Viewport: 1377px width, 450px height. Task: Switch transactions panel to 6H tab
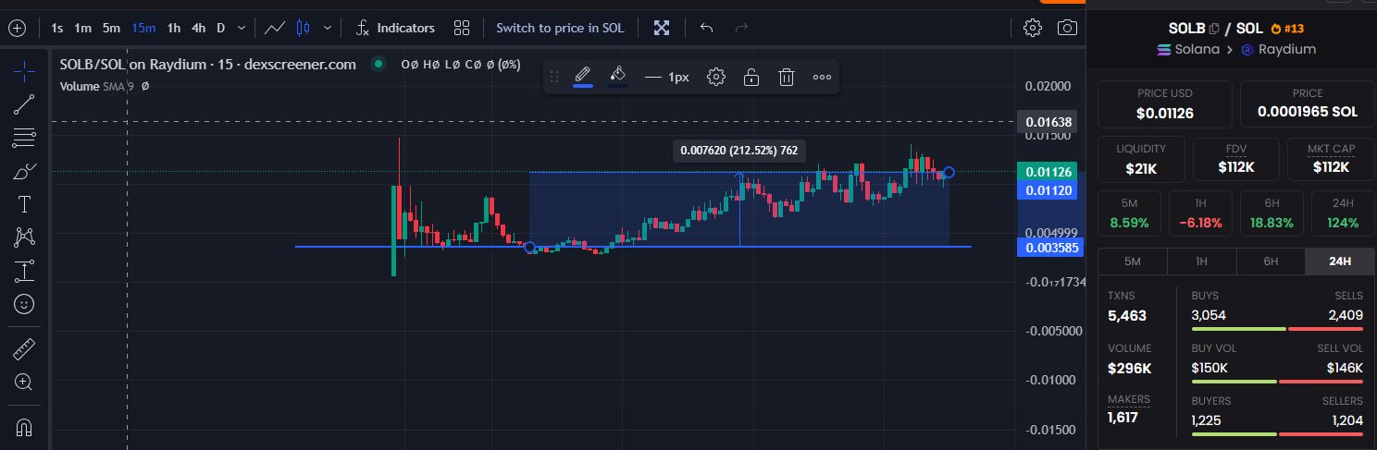(x=1271, y=261)
